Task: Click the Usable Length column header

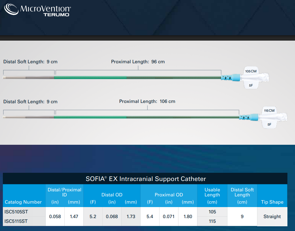Action: pyautogui.click(x=212, y=195)
